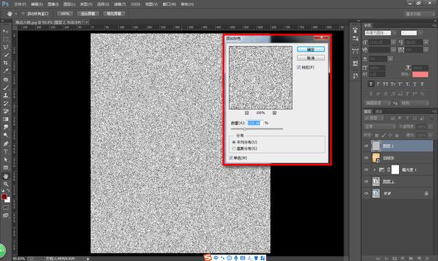Click the Faux Italic T icon
Image resolution: width=438 pixels, height=261 pixels.
point(378,84)
